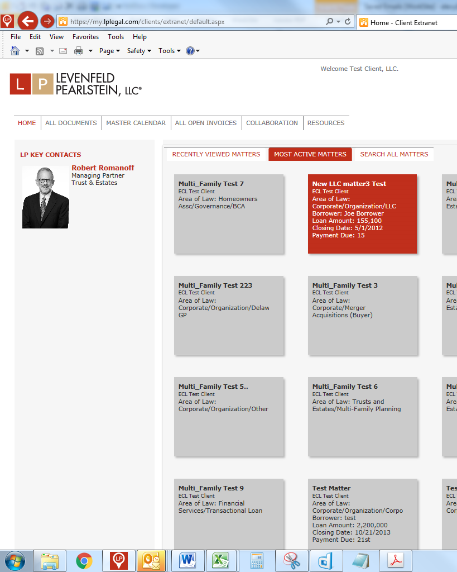This screenshot has width=457, height=572.
Task: Open the RESOURCES navigation tab
Action: [x=326, y=123]
